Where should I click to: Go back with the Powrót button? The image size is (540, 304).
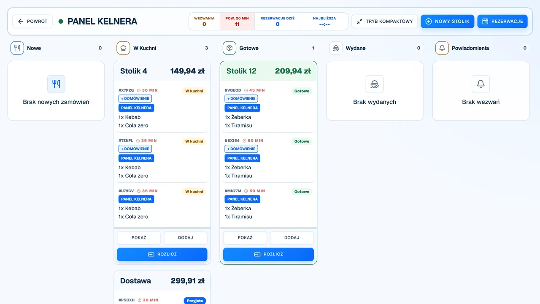[32, 21]
